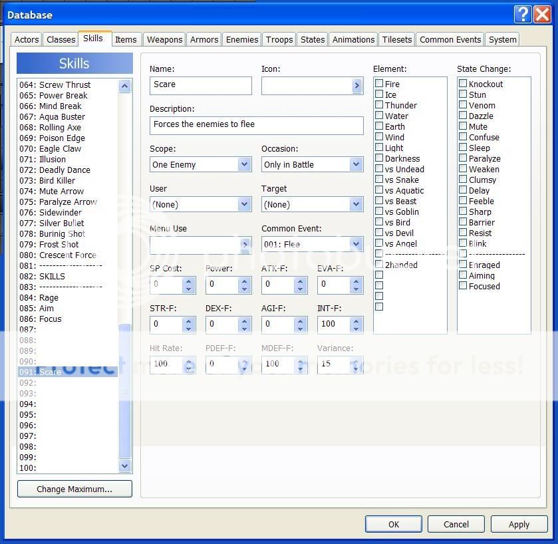Click the Change Maximum button
Screen dimensions: 558x544
(x=74, y=489)
